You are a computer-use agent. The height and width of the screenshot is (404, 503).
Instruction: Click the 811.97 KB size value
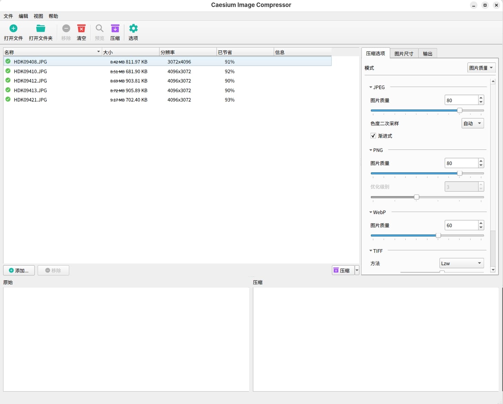click(137, 62)
